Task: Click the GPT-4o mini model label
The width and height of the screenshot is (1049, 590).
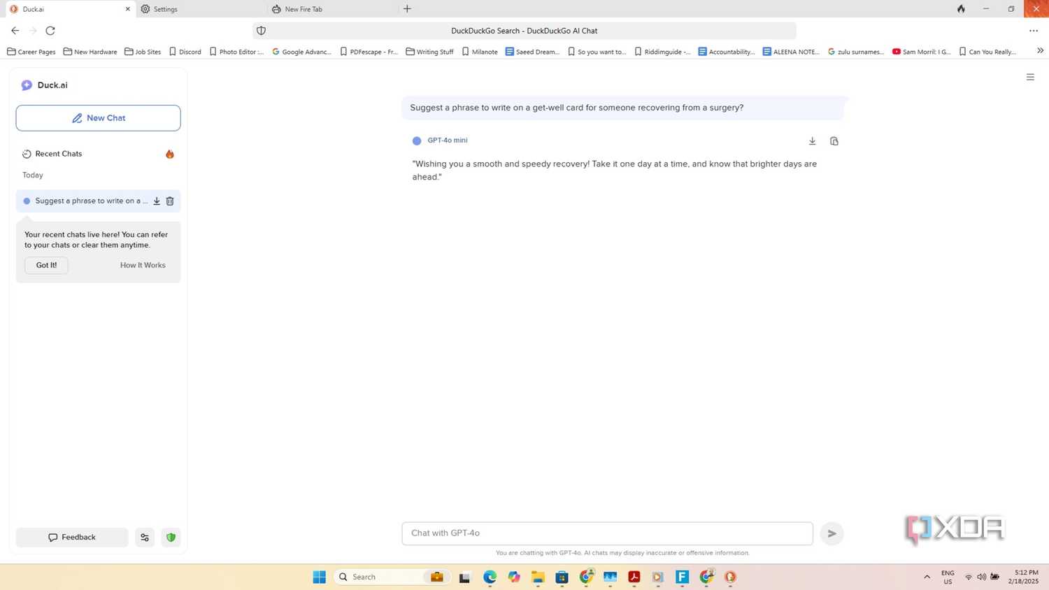Action: [448, 141]
